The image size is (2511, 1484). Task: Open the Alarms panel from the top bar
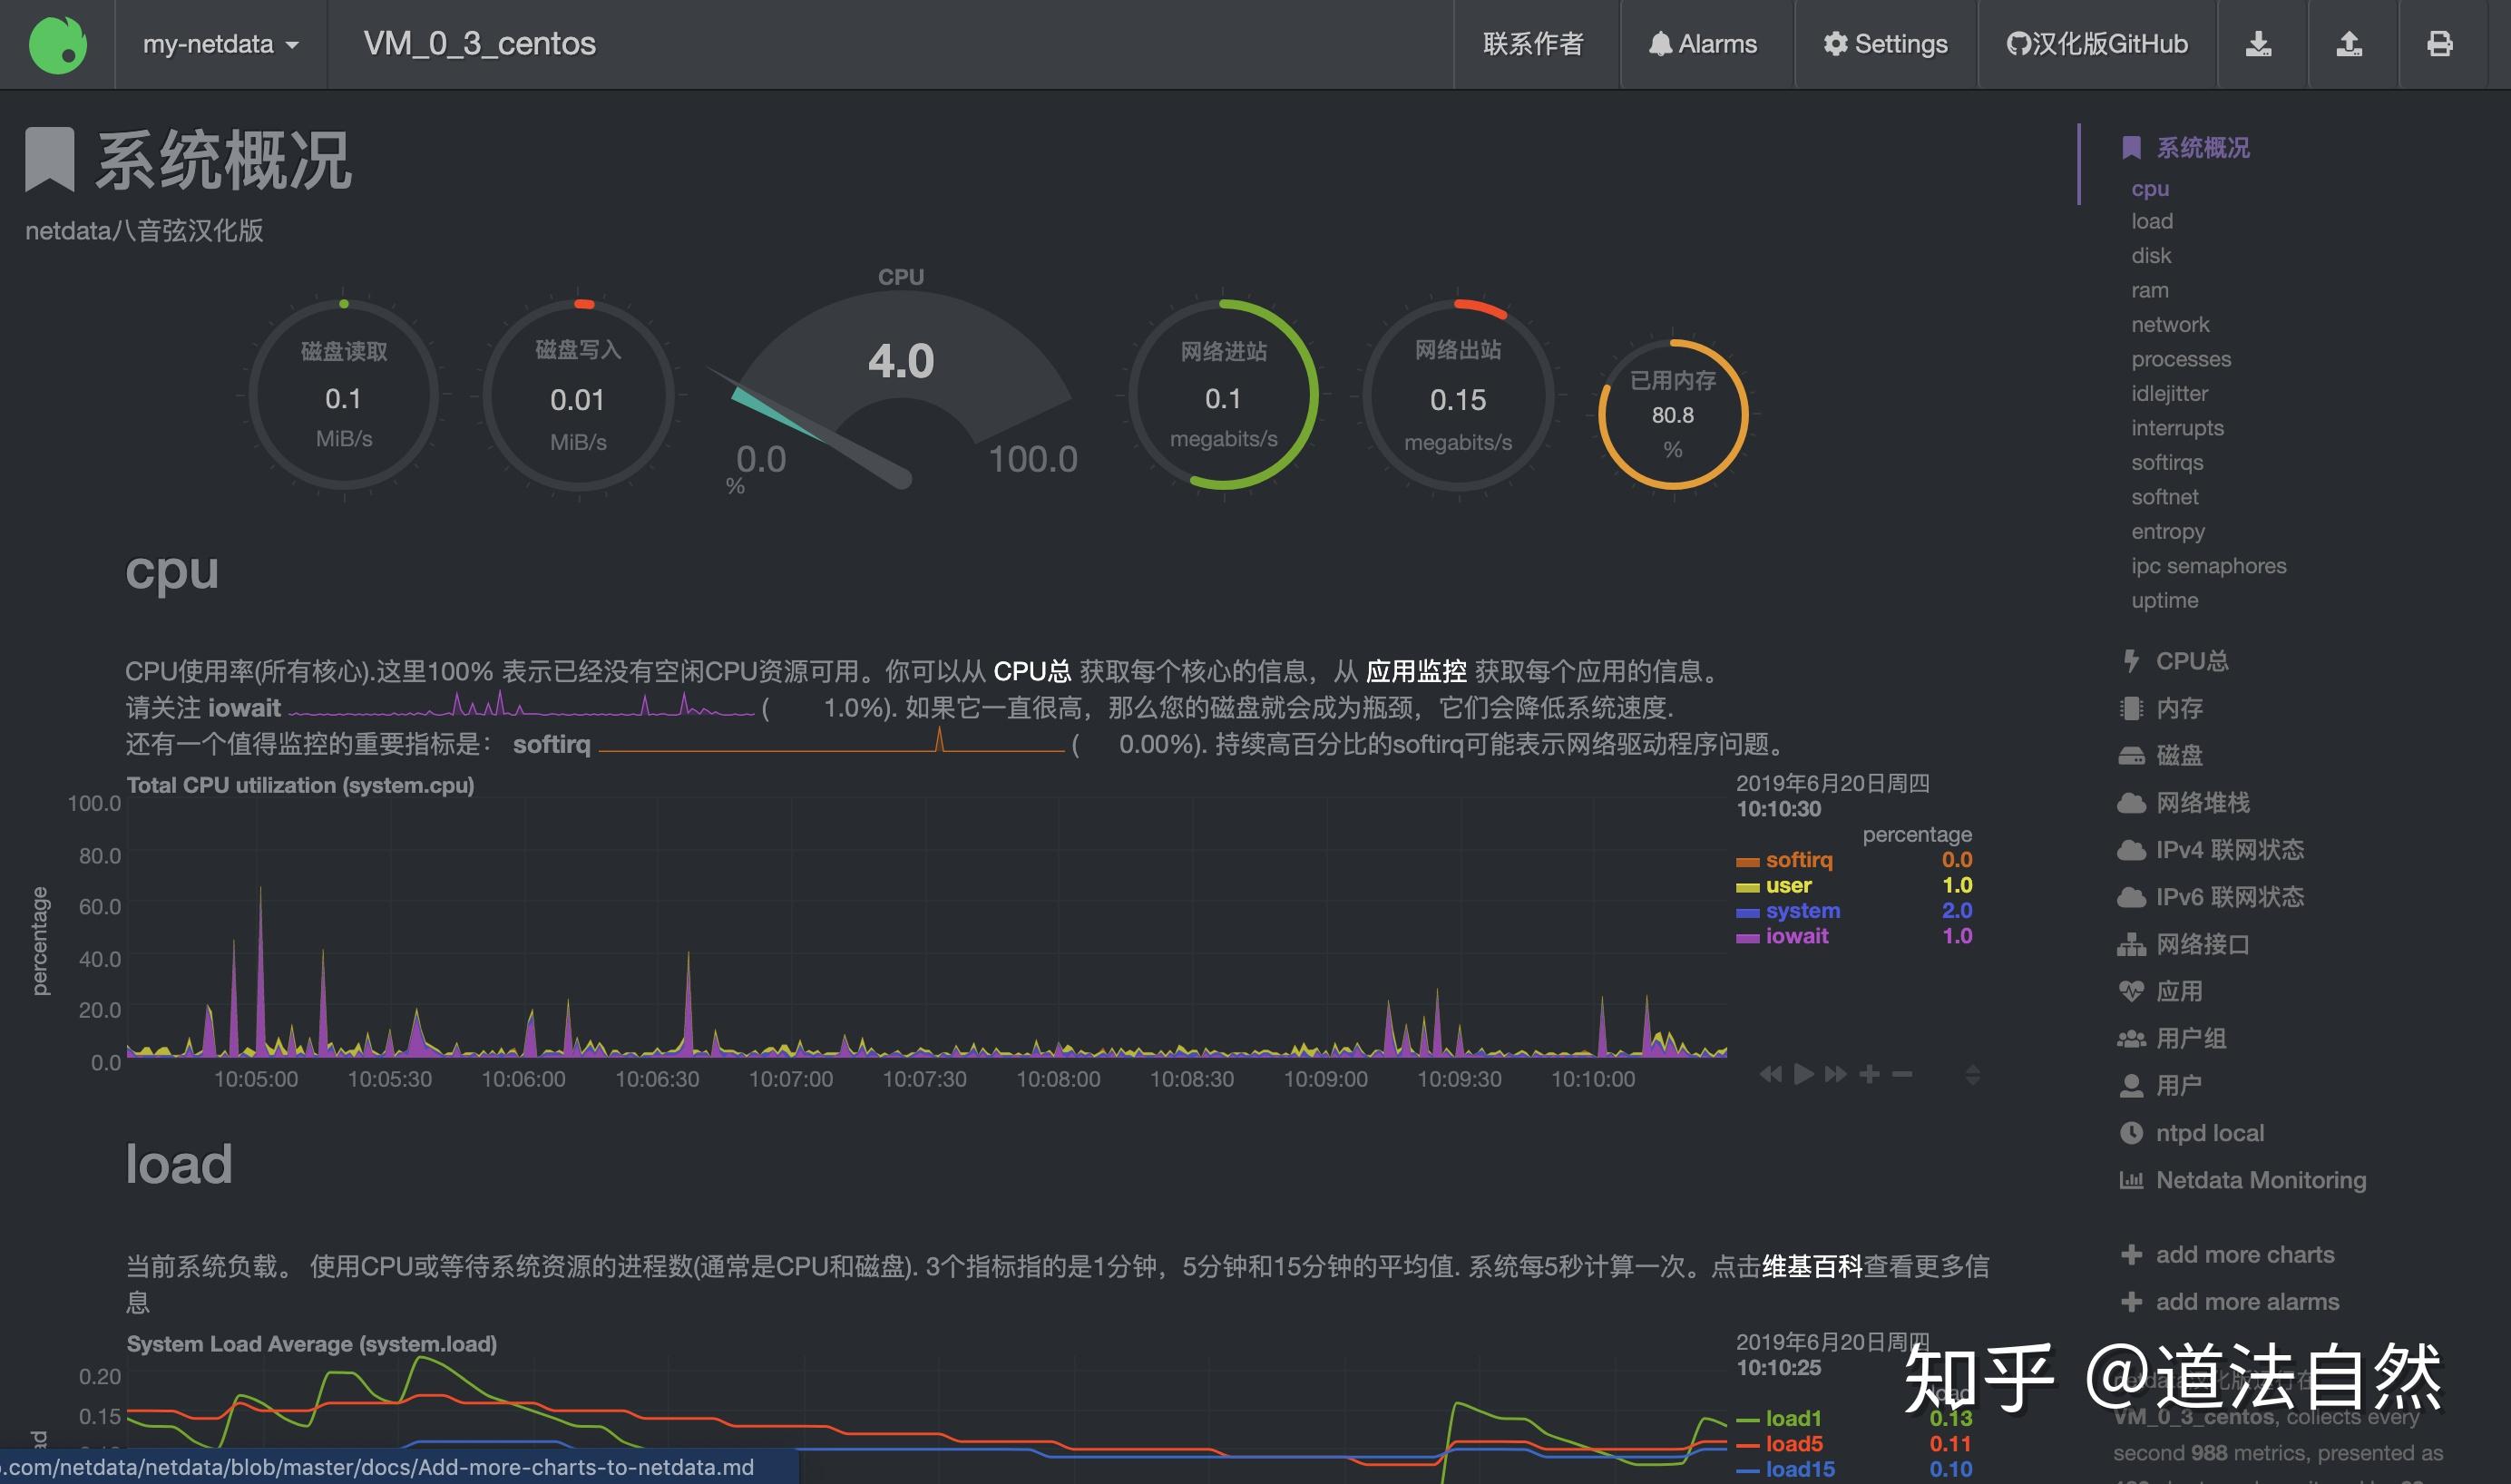click(x=1703, y=44)
